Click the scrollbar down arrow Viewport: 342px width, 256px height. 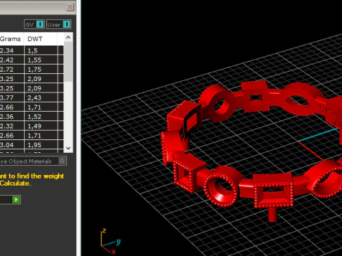[x=68, y=148]
